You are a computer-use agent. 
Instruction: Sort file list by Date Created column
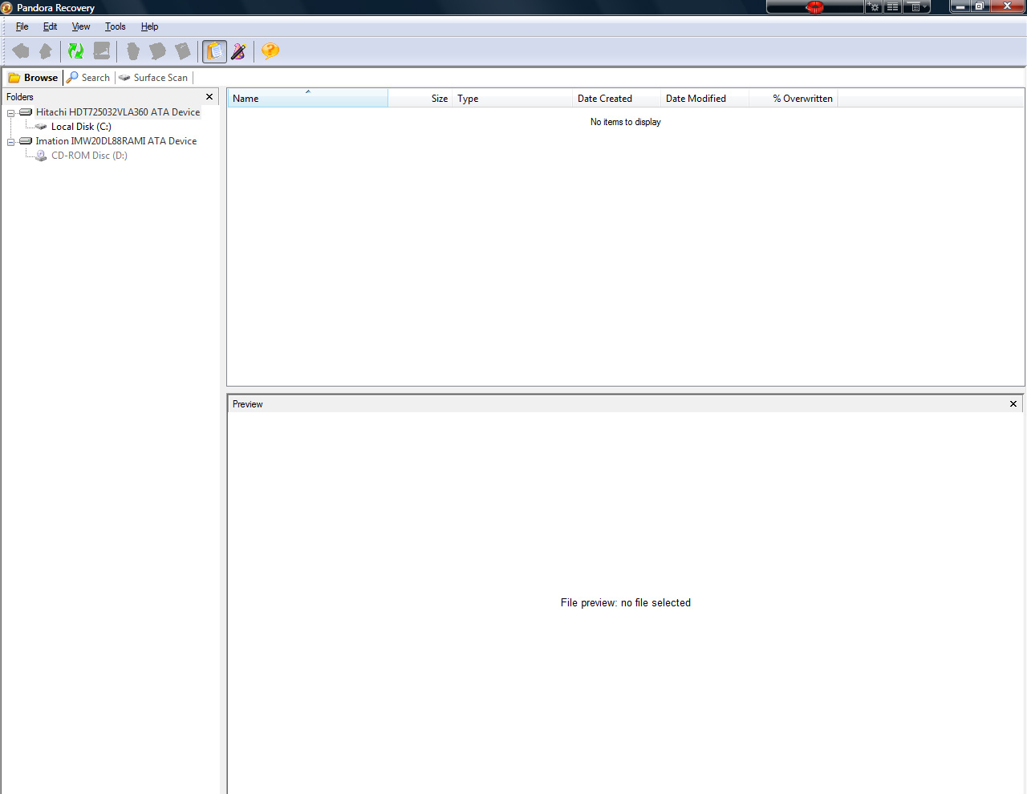click(x=616, y=99)
